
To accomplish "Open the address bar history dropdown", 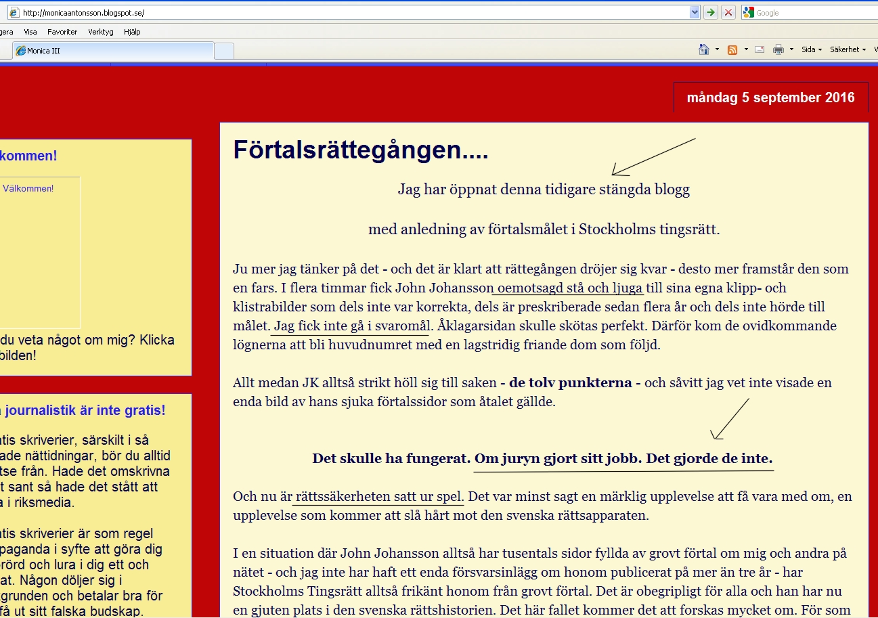I will coord(695,12).
